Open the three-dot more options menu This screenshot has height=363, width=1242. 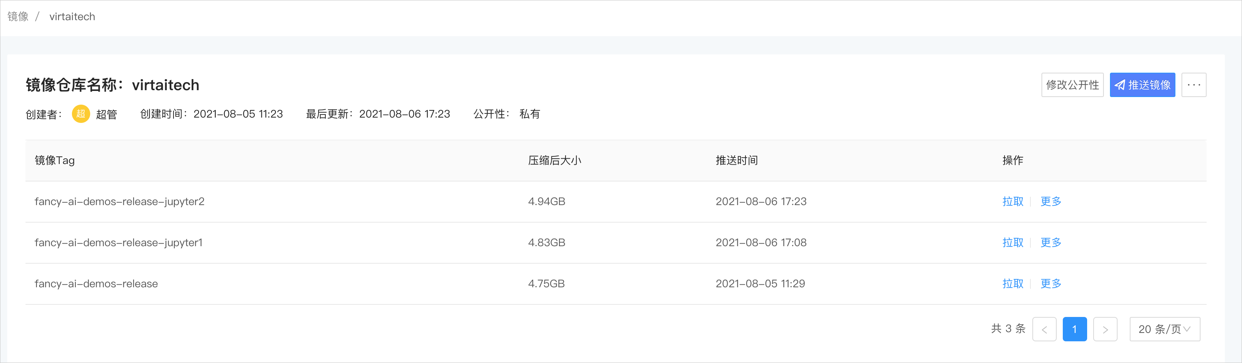pos(1194,85)
